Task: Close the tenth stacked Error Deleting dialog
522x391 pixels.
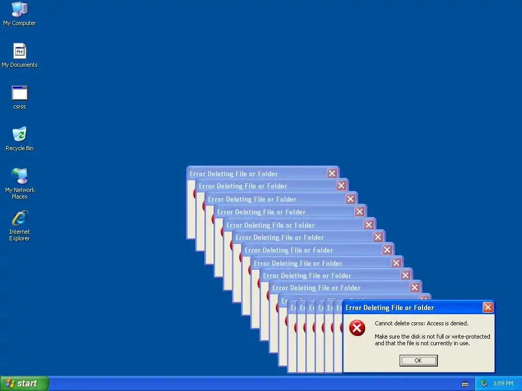Action: (414, 288)
